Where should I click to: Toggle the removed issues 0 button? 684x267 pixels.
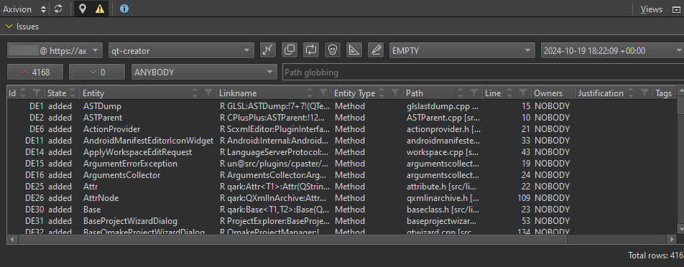pos(97,72)
